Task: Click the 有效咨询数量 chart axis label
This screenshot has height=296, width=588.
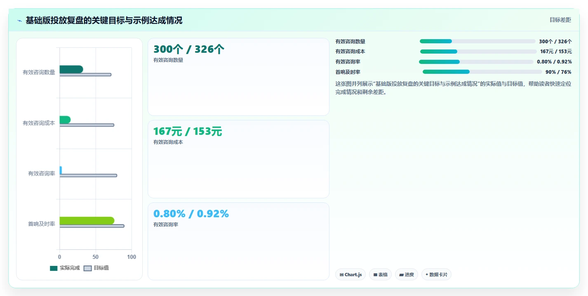Action: [39, 72]
